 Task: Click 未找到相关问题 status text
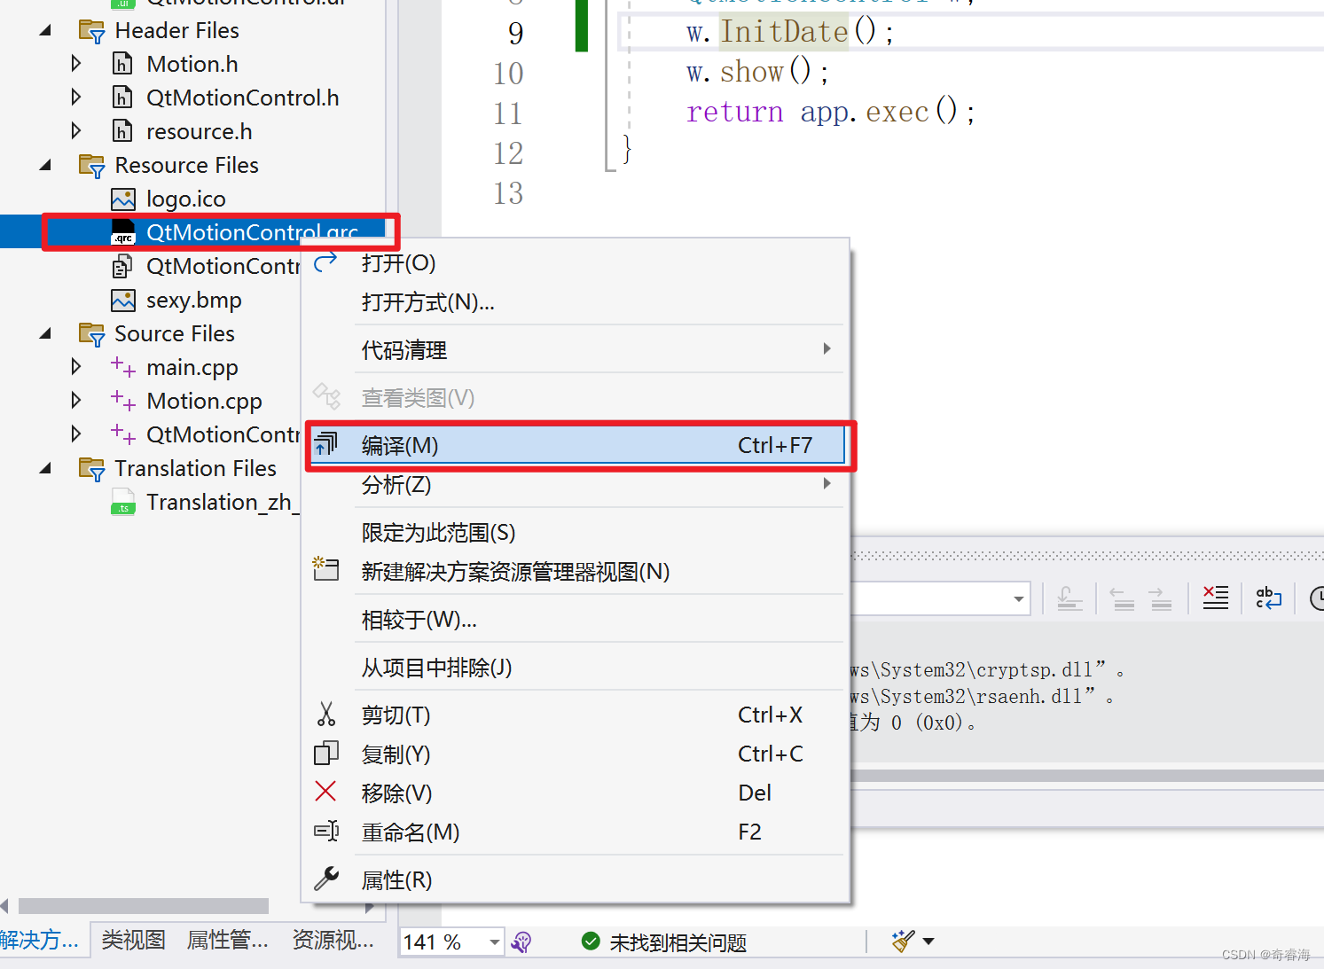678,942
